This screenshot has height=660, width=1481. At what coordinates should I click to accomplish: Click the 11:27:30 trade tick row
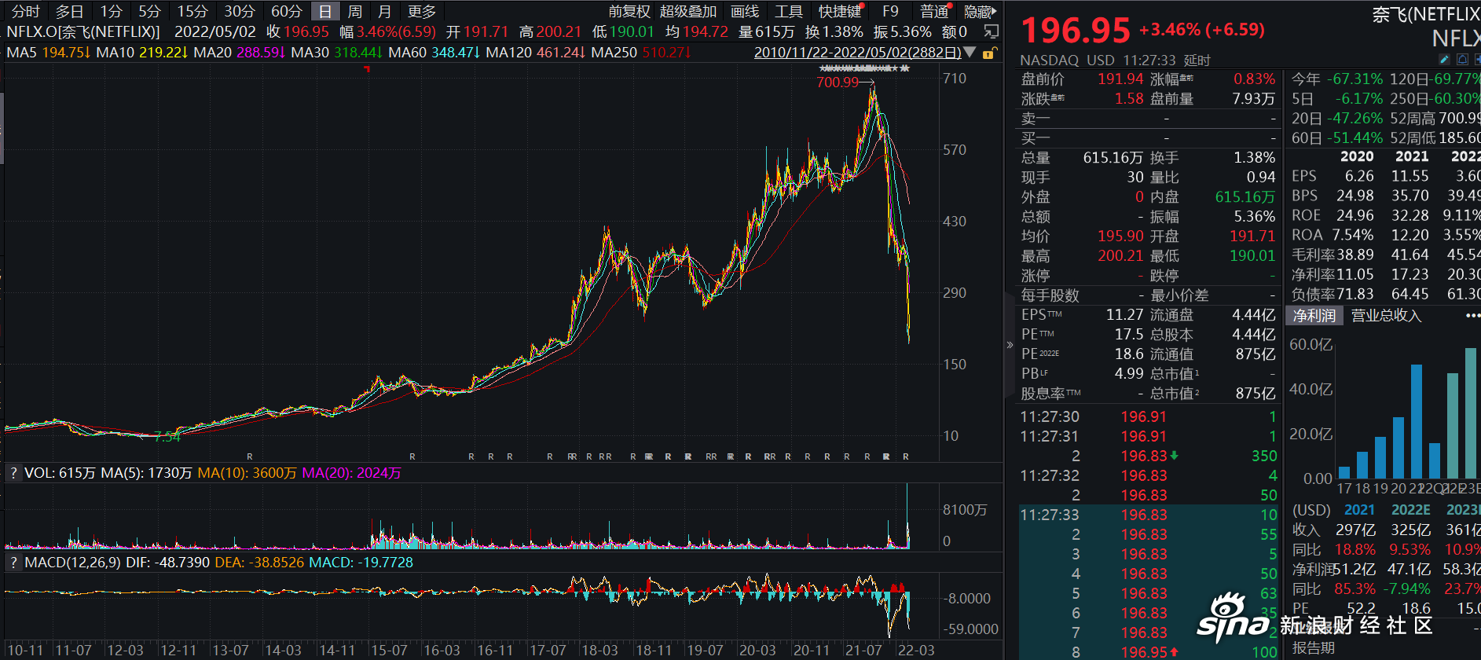[1148, 416]
